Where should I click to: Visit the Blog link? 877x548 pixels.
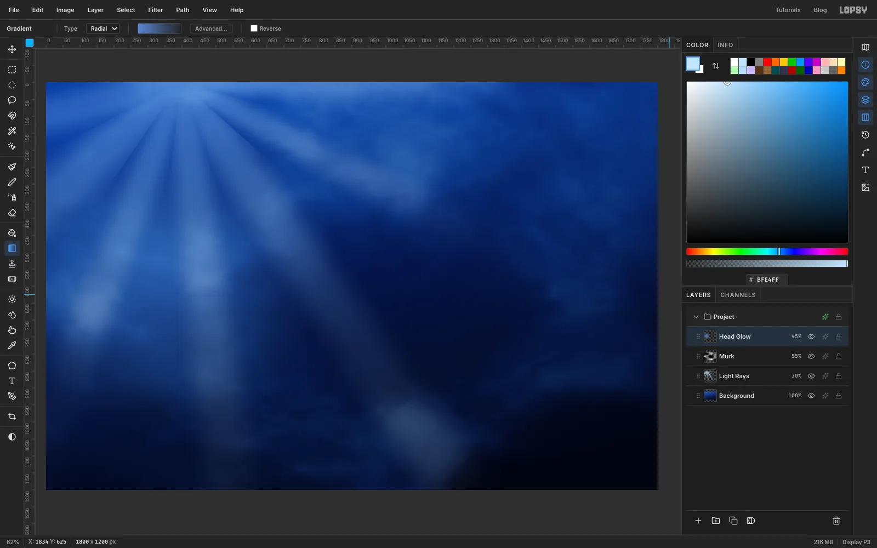[x=820, y=10]
